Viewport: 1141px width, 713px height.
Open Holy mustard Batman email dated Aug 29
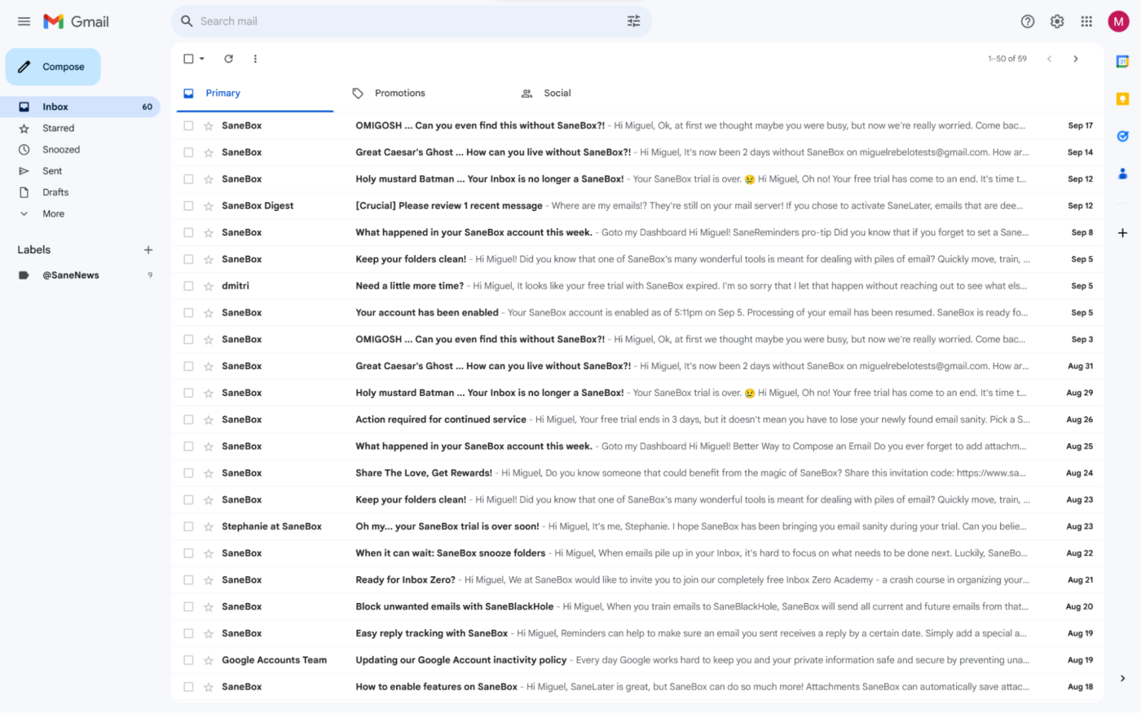click(637, 393)
